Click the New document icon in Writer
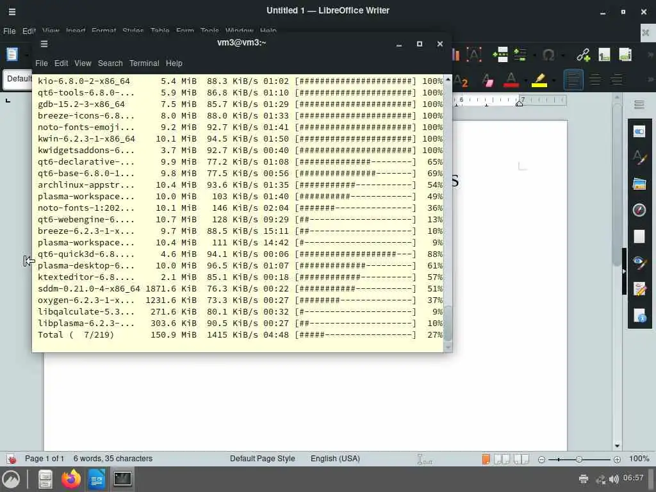The image size is (656, 492). point(12,54)
